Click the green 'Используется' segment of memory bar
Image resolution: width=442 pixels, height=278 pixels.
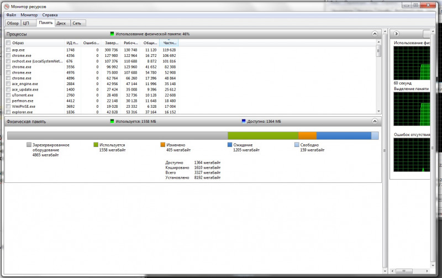[x=262, y=135]
